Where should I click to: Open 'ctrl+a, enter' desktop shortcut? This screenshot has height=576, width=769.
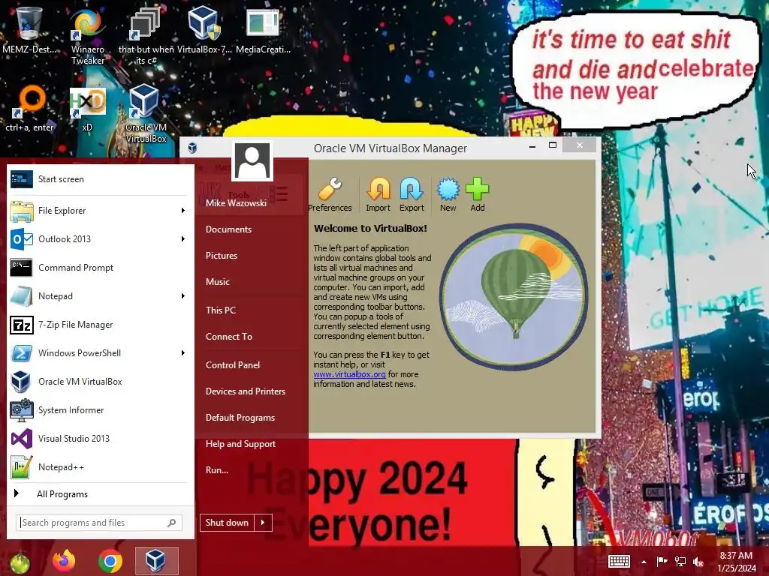tap(29, 109)
